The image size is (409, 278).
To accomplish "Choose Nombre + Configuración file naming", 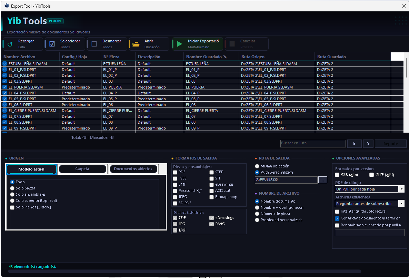I will tap(257, 208).
